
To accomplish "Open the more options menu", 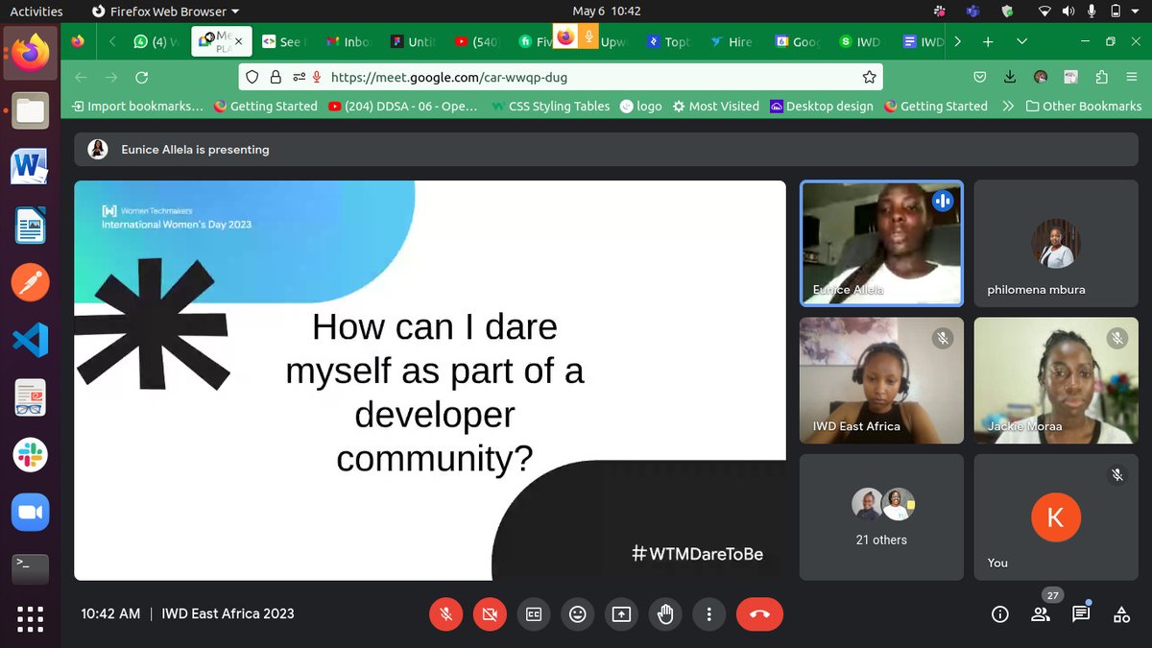I will tap(709, 613).
